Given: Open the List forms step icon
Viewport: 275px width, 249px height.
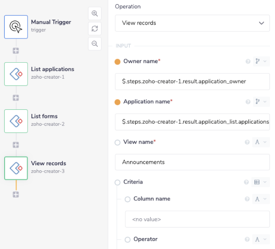Looking at the screenshot, I should tap(16, 121).
